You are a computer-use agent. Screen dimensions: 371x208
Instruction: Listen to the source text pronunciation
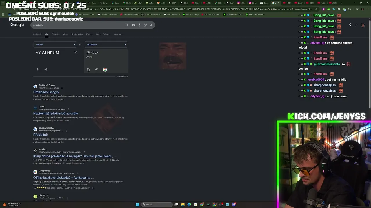46,69
